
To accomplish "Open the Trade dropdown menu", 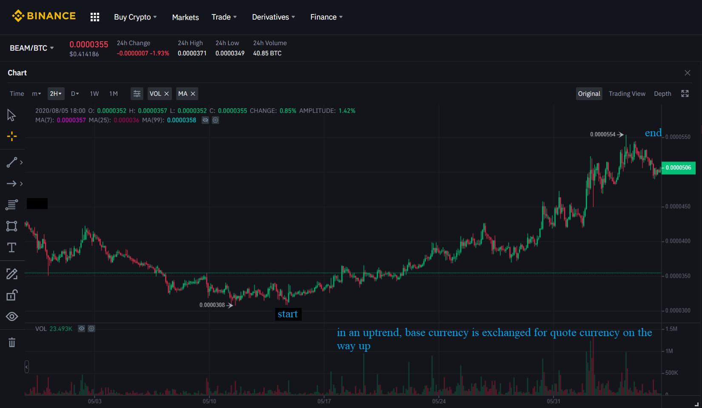I will point(224,17).
